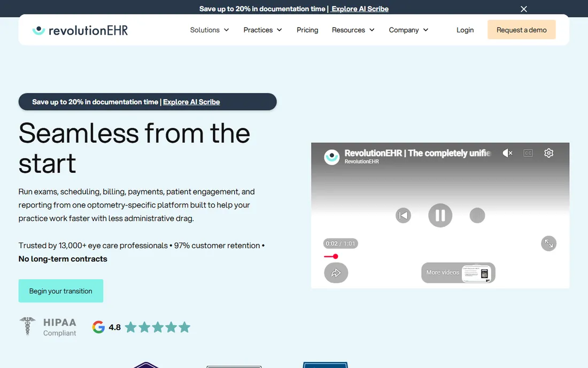Click the five-star rating icons
This screenshot has width=588, height=368.
[158, 327]
